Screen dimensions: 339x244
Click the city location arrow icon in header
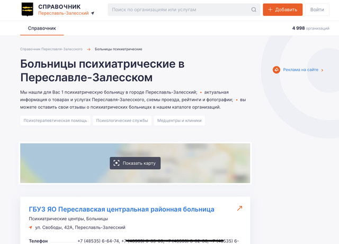click(x=93, y=13)
